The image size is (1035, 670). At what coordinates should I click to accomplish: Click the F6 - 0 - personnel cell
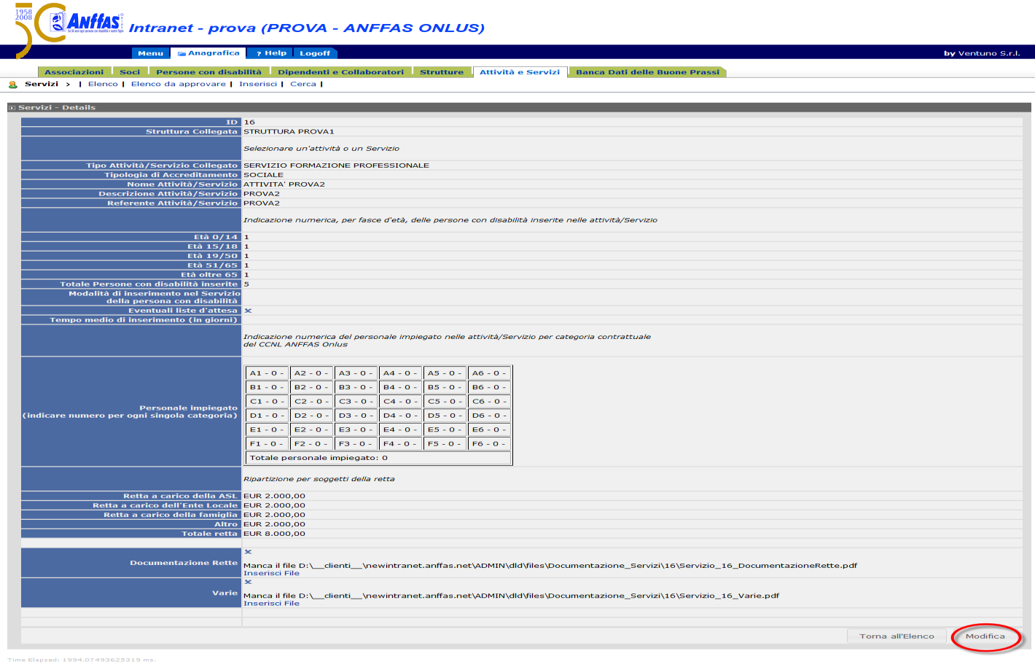pos(489,443)
